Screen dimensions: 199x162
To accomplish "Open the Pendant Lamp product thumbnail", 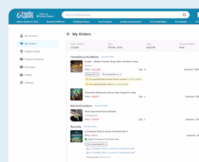I will click(x=76, y=66).
